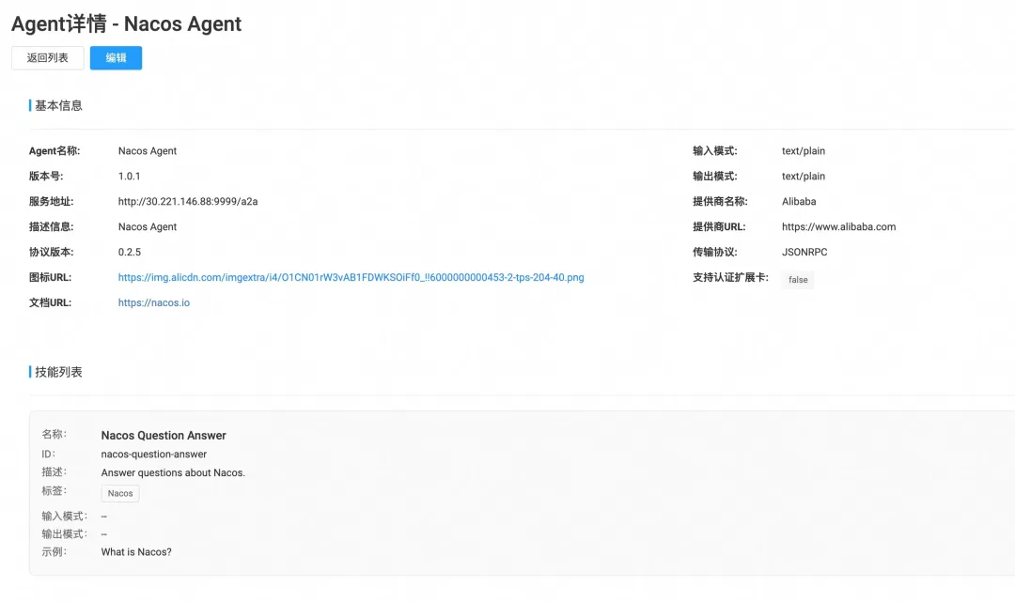The image size is (1015, 602).
Task: Click the 图标URL label
Action: coord(51,277)
